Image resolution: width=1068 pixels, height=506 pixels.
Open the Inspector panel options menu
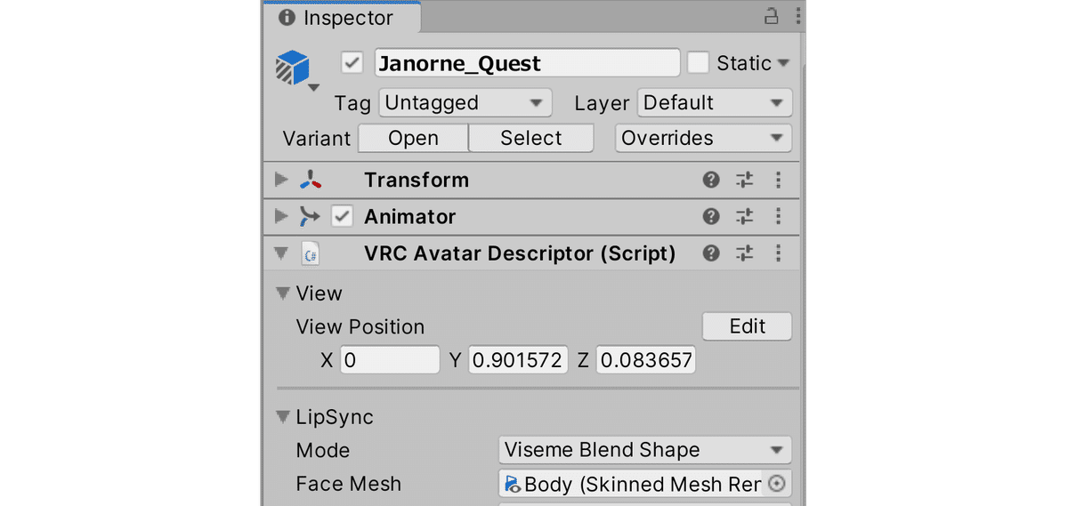tap(798, 16)
